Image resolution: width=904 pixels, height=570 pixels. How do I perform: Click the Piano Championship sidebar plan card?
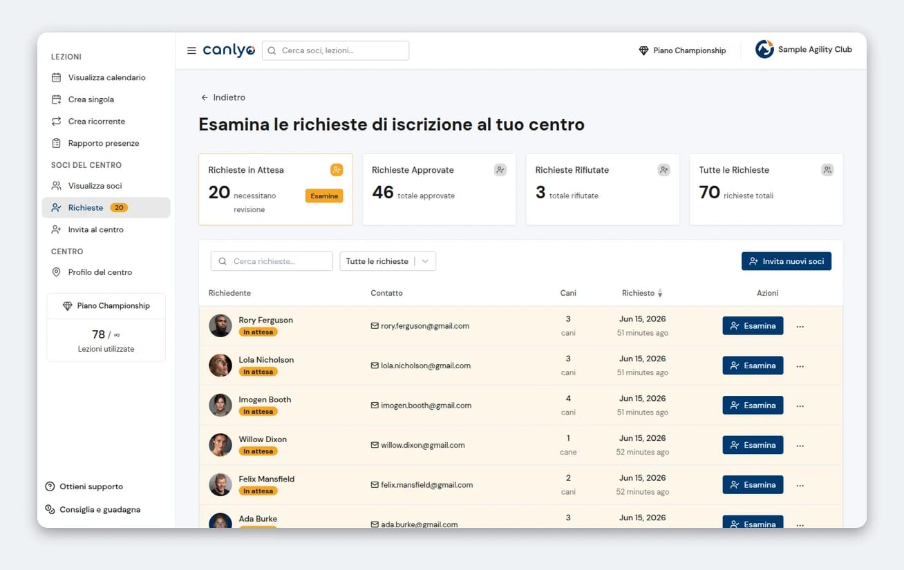click(x=106, y=327)
